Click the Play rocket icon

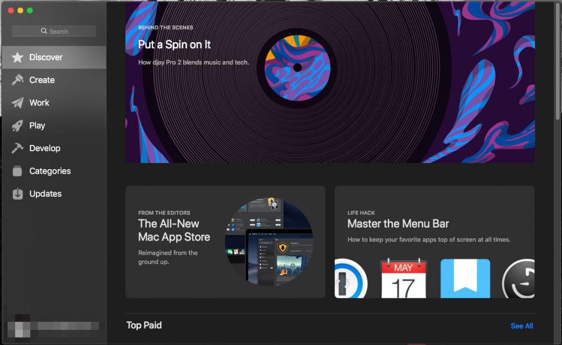point(17,125)
